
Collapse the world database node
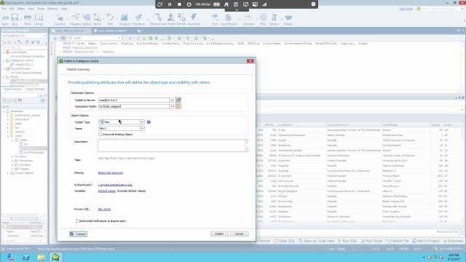[x=8, y=136]
